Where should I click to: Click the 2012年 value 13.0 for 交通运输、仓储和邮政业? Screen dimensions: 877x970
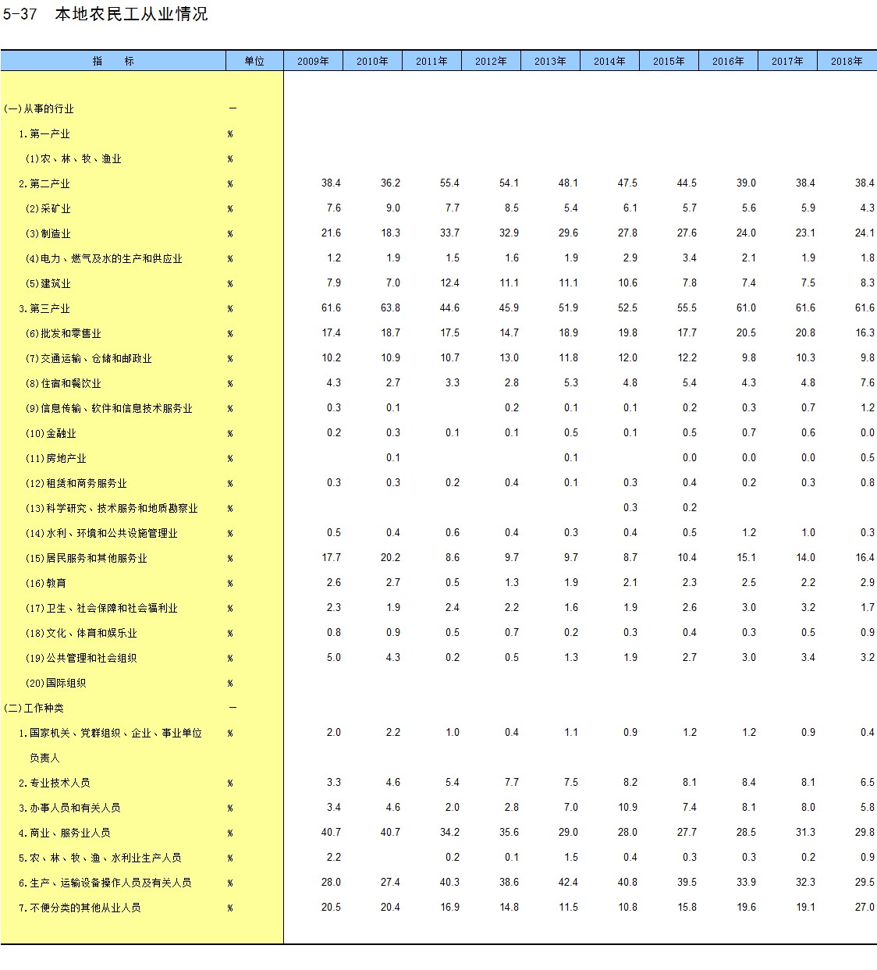509,358
